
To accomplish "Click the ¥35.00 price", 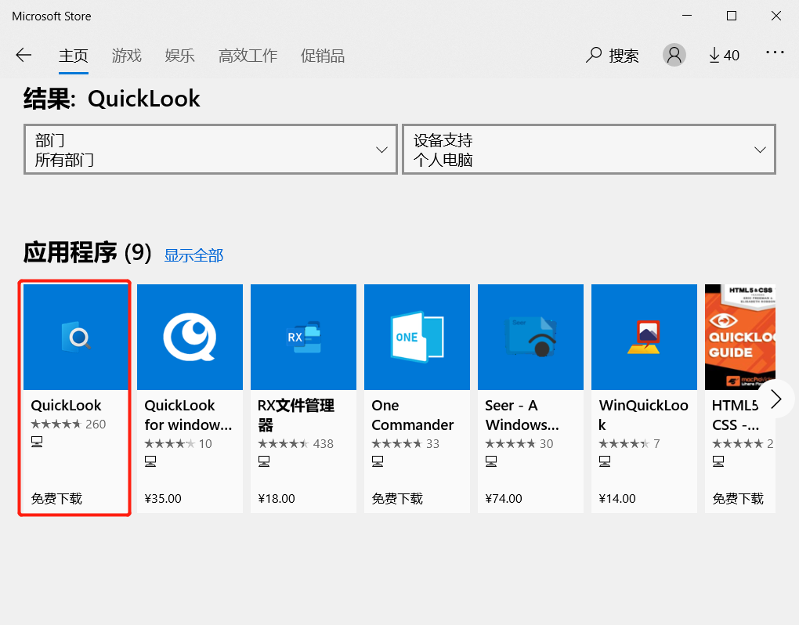I will click(x=163, y=498).
